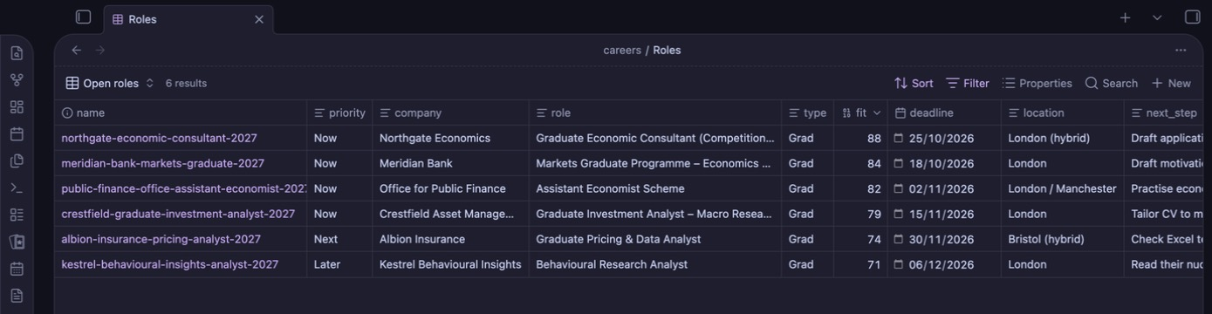Viewport: 1212px width, 314px height.
Task: Click calendar icon beside 25/10/2026 deadline
Action: [x=899, y=138]
